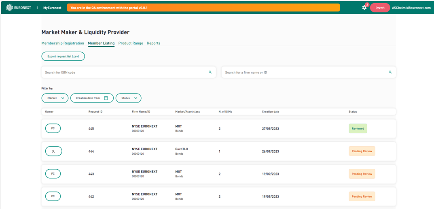Open settings via the gear icon
The image size is (434, 209).
pos(364,8)
